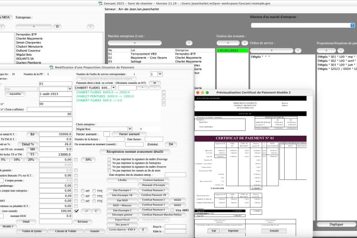Click the Certificat Paiement Marchés Publics button
This screenshot has width=357, height=238.
tap(162, 215)
